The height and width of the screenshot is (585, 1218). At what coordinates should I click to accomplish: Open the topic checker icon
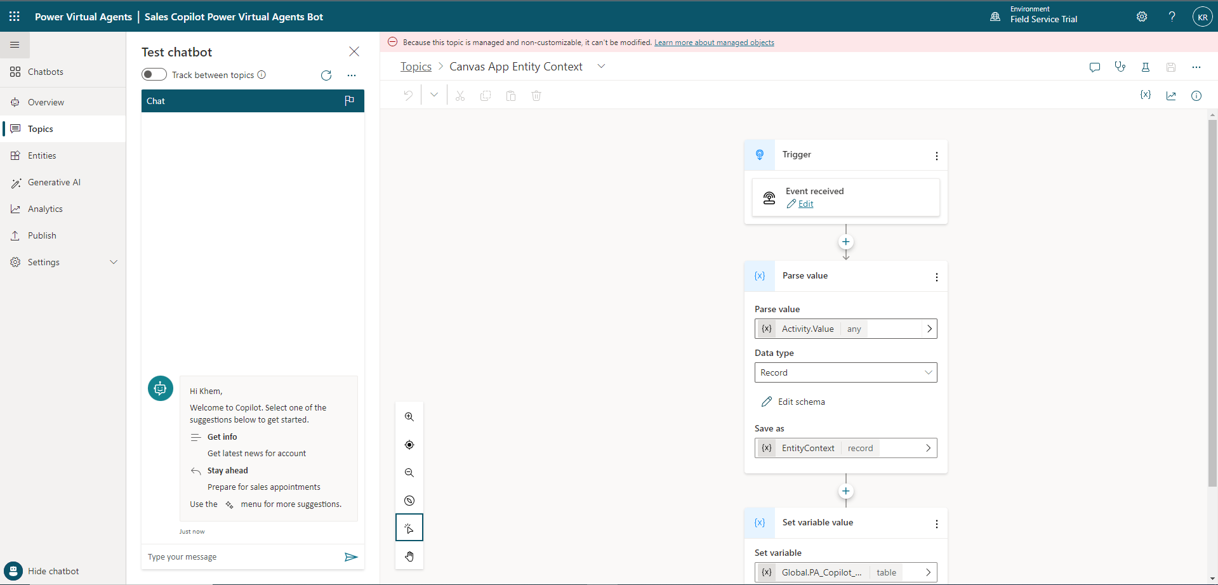point(1120,67)
